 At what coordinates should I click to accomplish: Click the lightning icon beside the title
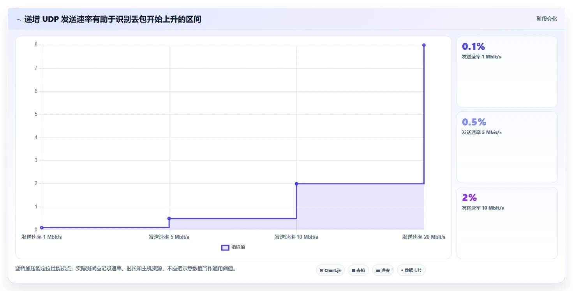(x=18, y=19)
